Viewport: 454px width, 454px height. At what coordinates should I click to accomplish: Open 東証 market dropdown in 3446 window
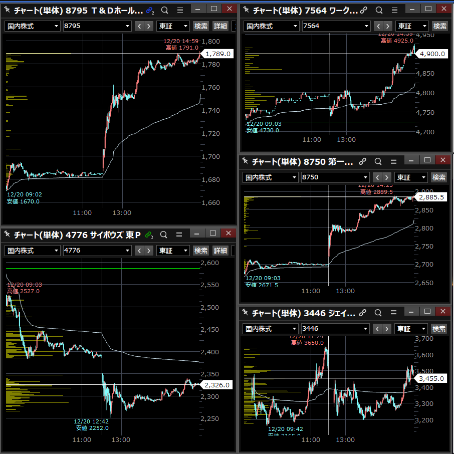point(411,329)
